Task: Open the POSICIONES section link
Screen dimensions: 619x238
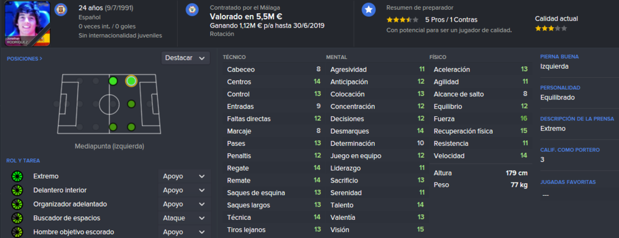Action: coord(24,58)
